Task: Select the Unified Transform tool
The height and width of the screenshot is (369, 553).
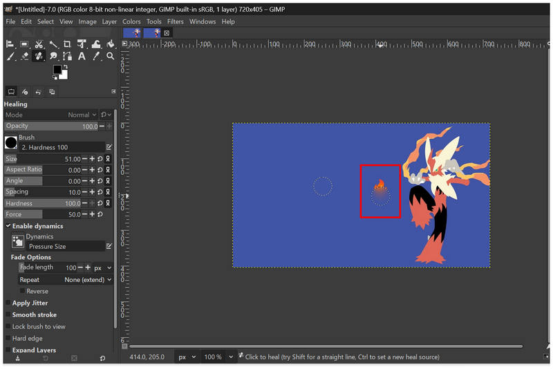Action: [x=82, y=44]
